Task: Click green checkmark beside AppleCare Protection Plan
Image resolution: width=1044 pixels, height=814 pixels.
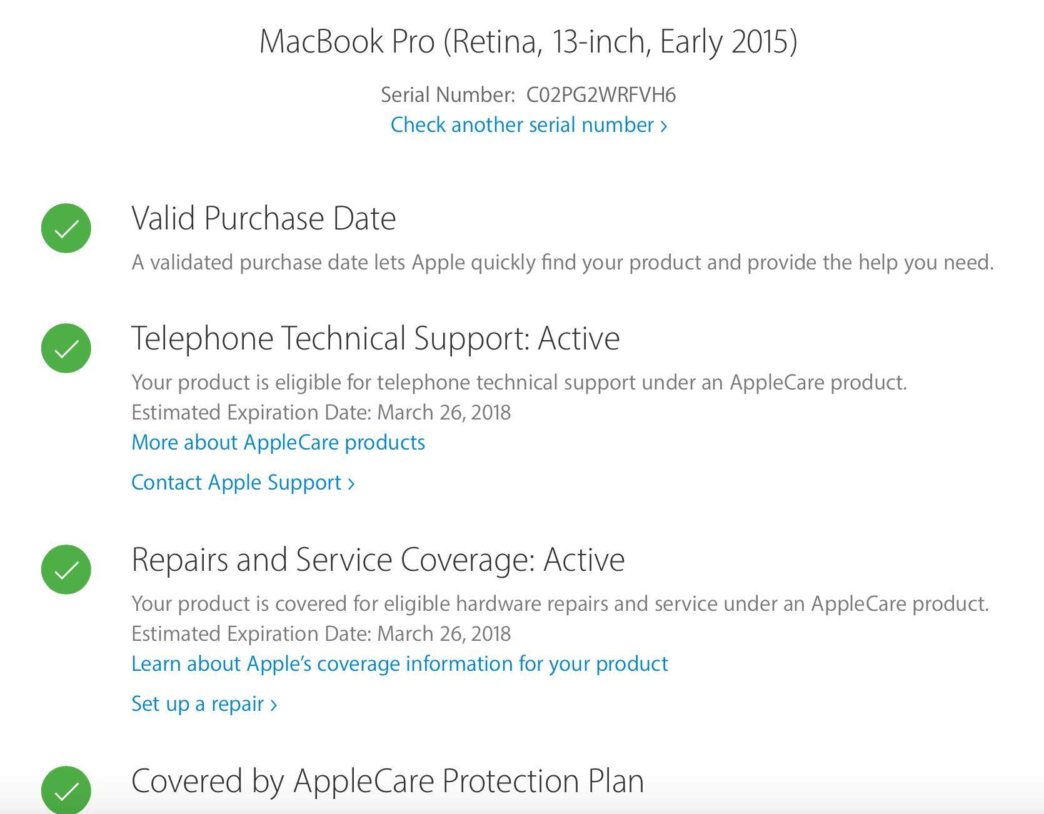Action: click(x=66, y=790)
